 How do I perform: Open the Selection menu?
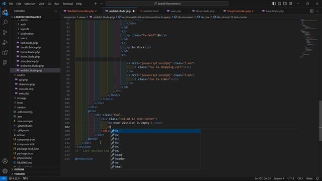[30, 4]
